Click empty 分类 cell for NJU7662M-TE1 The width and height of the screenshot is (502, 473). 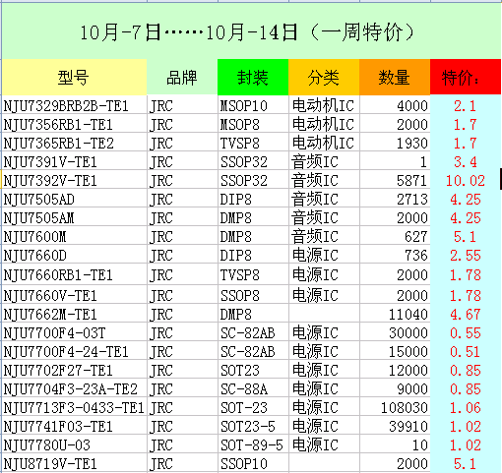pos(324,314)
